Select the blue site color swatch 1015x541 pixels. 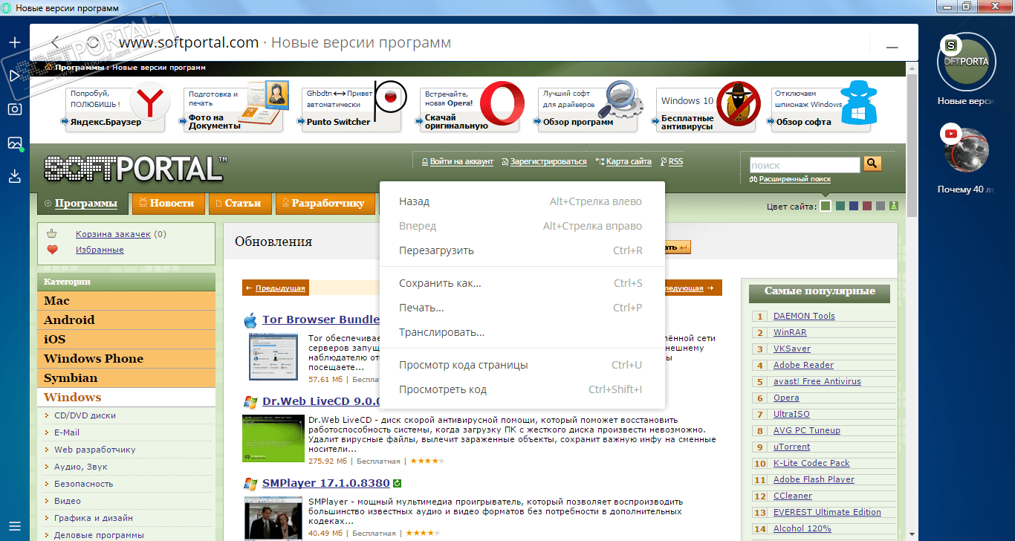point(854,206)
